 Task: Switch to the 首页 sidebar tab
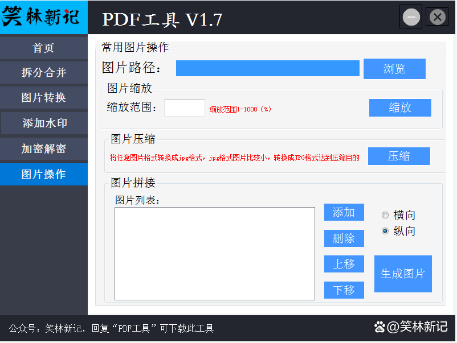[x=43, y=48]
